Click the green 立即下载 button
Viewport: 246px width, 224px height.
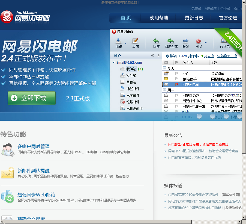pyautogui.click(x=32, y=98)
